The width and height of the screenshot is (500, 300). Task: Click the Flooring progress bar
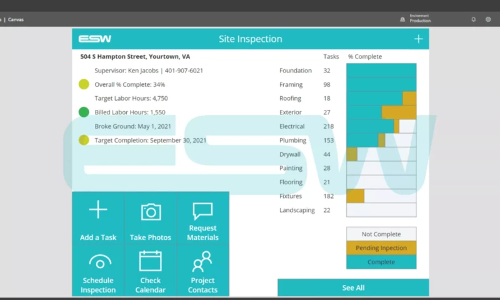[x=381, y=182]
